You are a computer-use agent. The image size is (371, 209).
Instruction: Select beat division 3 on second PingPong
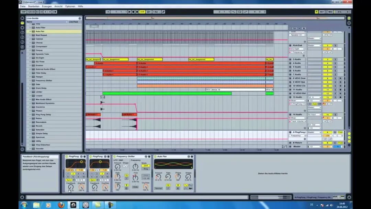point(102,174)
